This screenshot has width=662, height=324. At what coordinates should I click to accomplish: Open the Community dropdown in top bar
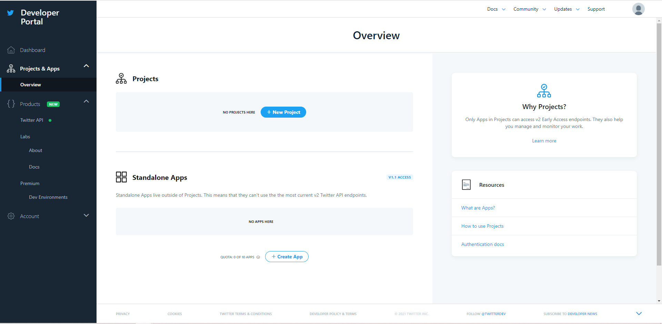click(529, 9)
